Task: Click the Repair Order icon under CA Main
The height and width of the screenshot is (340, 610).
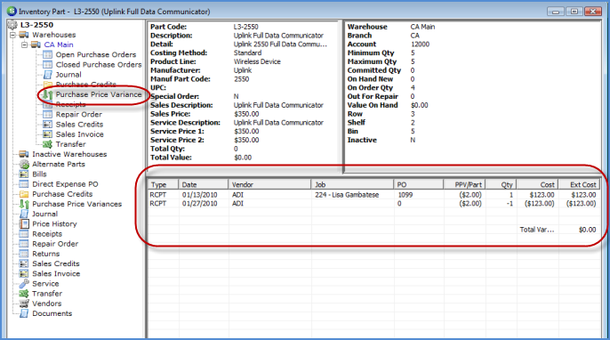Action: point(47,114)
